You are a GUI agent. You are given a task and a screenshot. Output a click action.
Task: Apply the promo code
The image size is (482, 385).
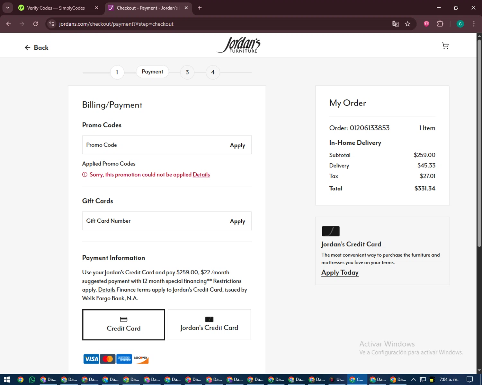237,145
